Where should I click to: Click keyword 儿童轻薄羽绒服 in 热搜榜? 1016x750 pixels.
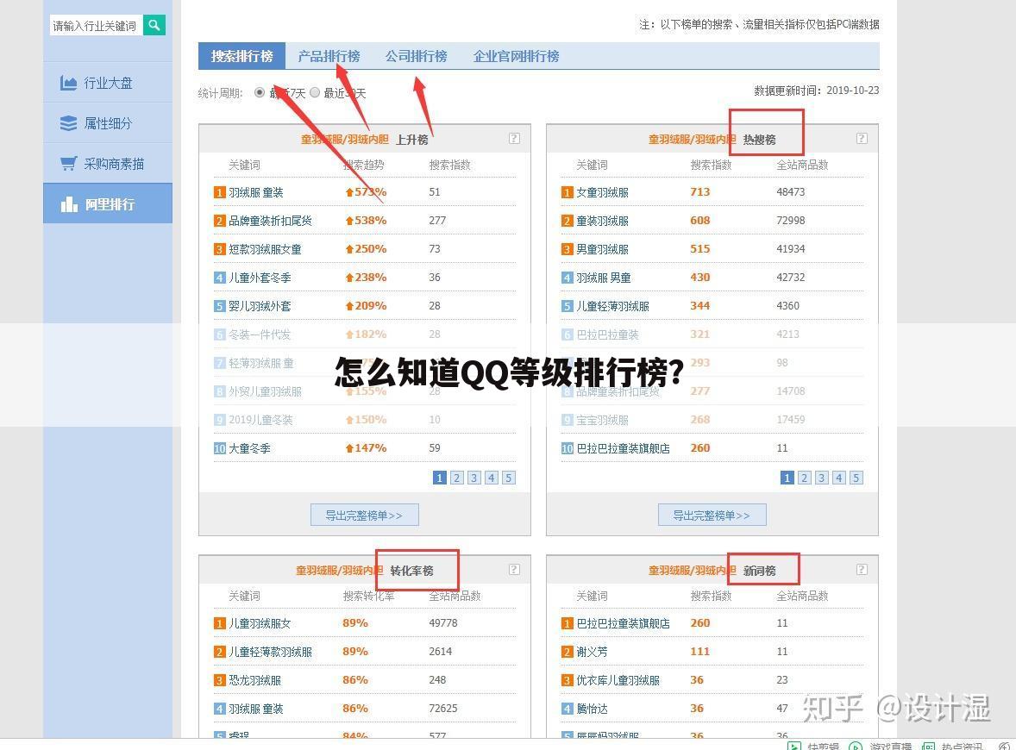coord(613,306)
